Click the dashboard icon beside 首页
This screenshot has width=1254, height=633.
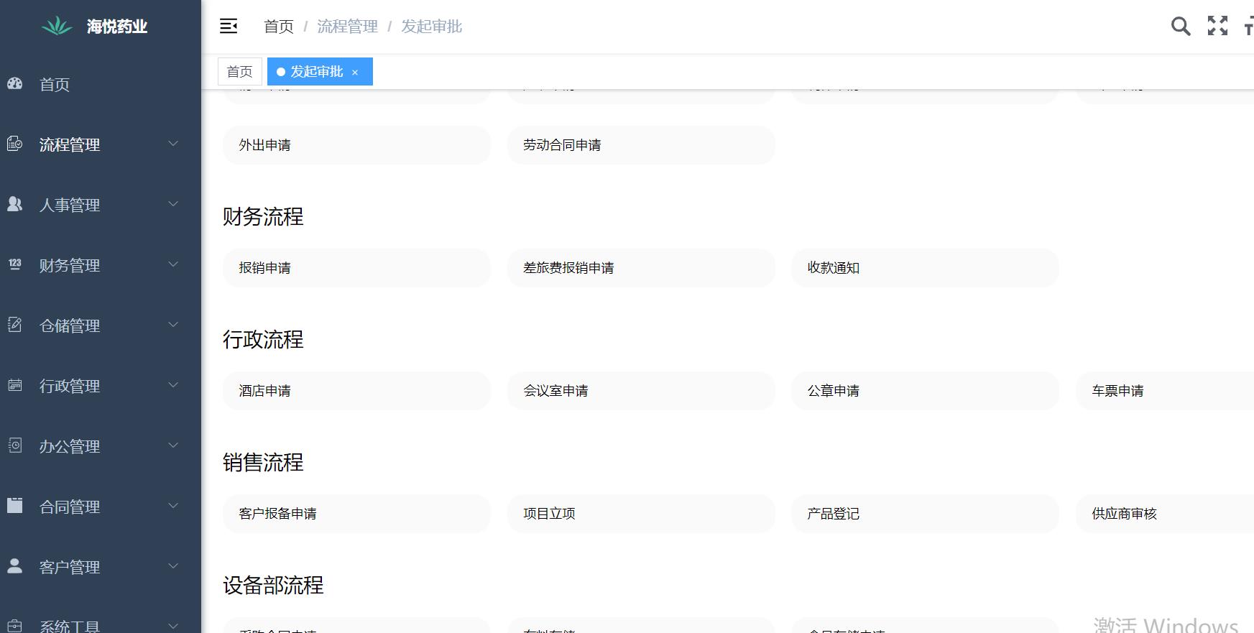[15, 84]
